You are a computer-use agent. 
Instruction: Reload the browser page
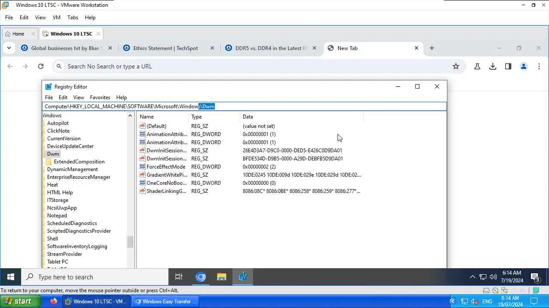[41, 66]
